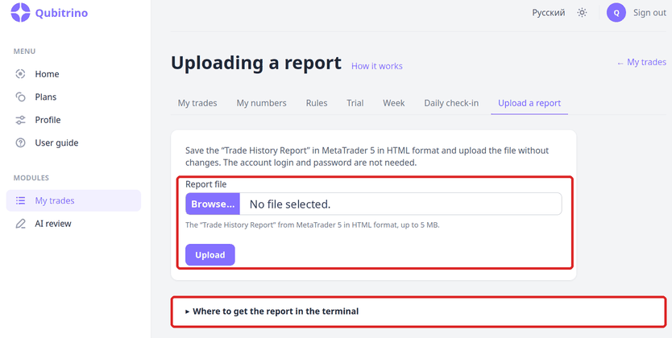Image resolution: width=672 pixels, height=338 pixels.
Task: Click the Qubitrino brand name text
Action: coord(61,13)
